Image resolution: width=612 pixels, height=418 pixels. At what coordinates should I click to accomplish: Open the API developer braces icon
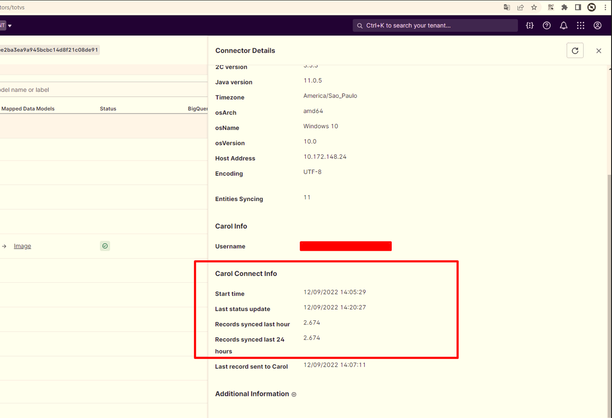click(529, 26)
